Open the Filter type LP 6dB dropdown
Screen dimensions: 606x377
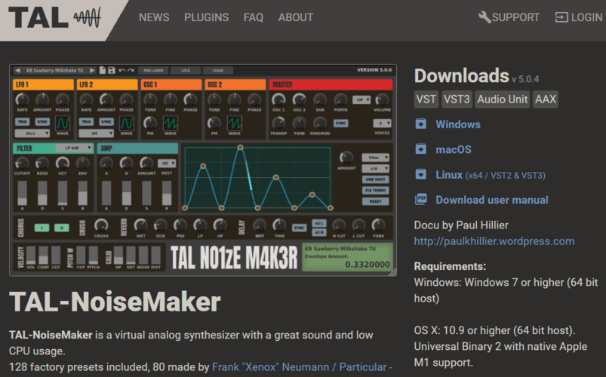(x=74, y=148)
